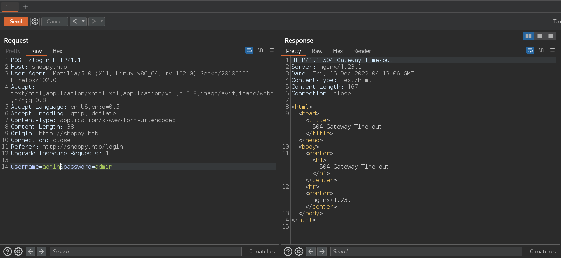Expand the forward history dropdown arrow

click(102, 21)
